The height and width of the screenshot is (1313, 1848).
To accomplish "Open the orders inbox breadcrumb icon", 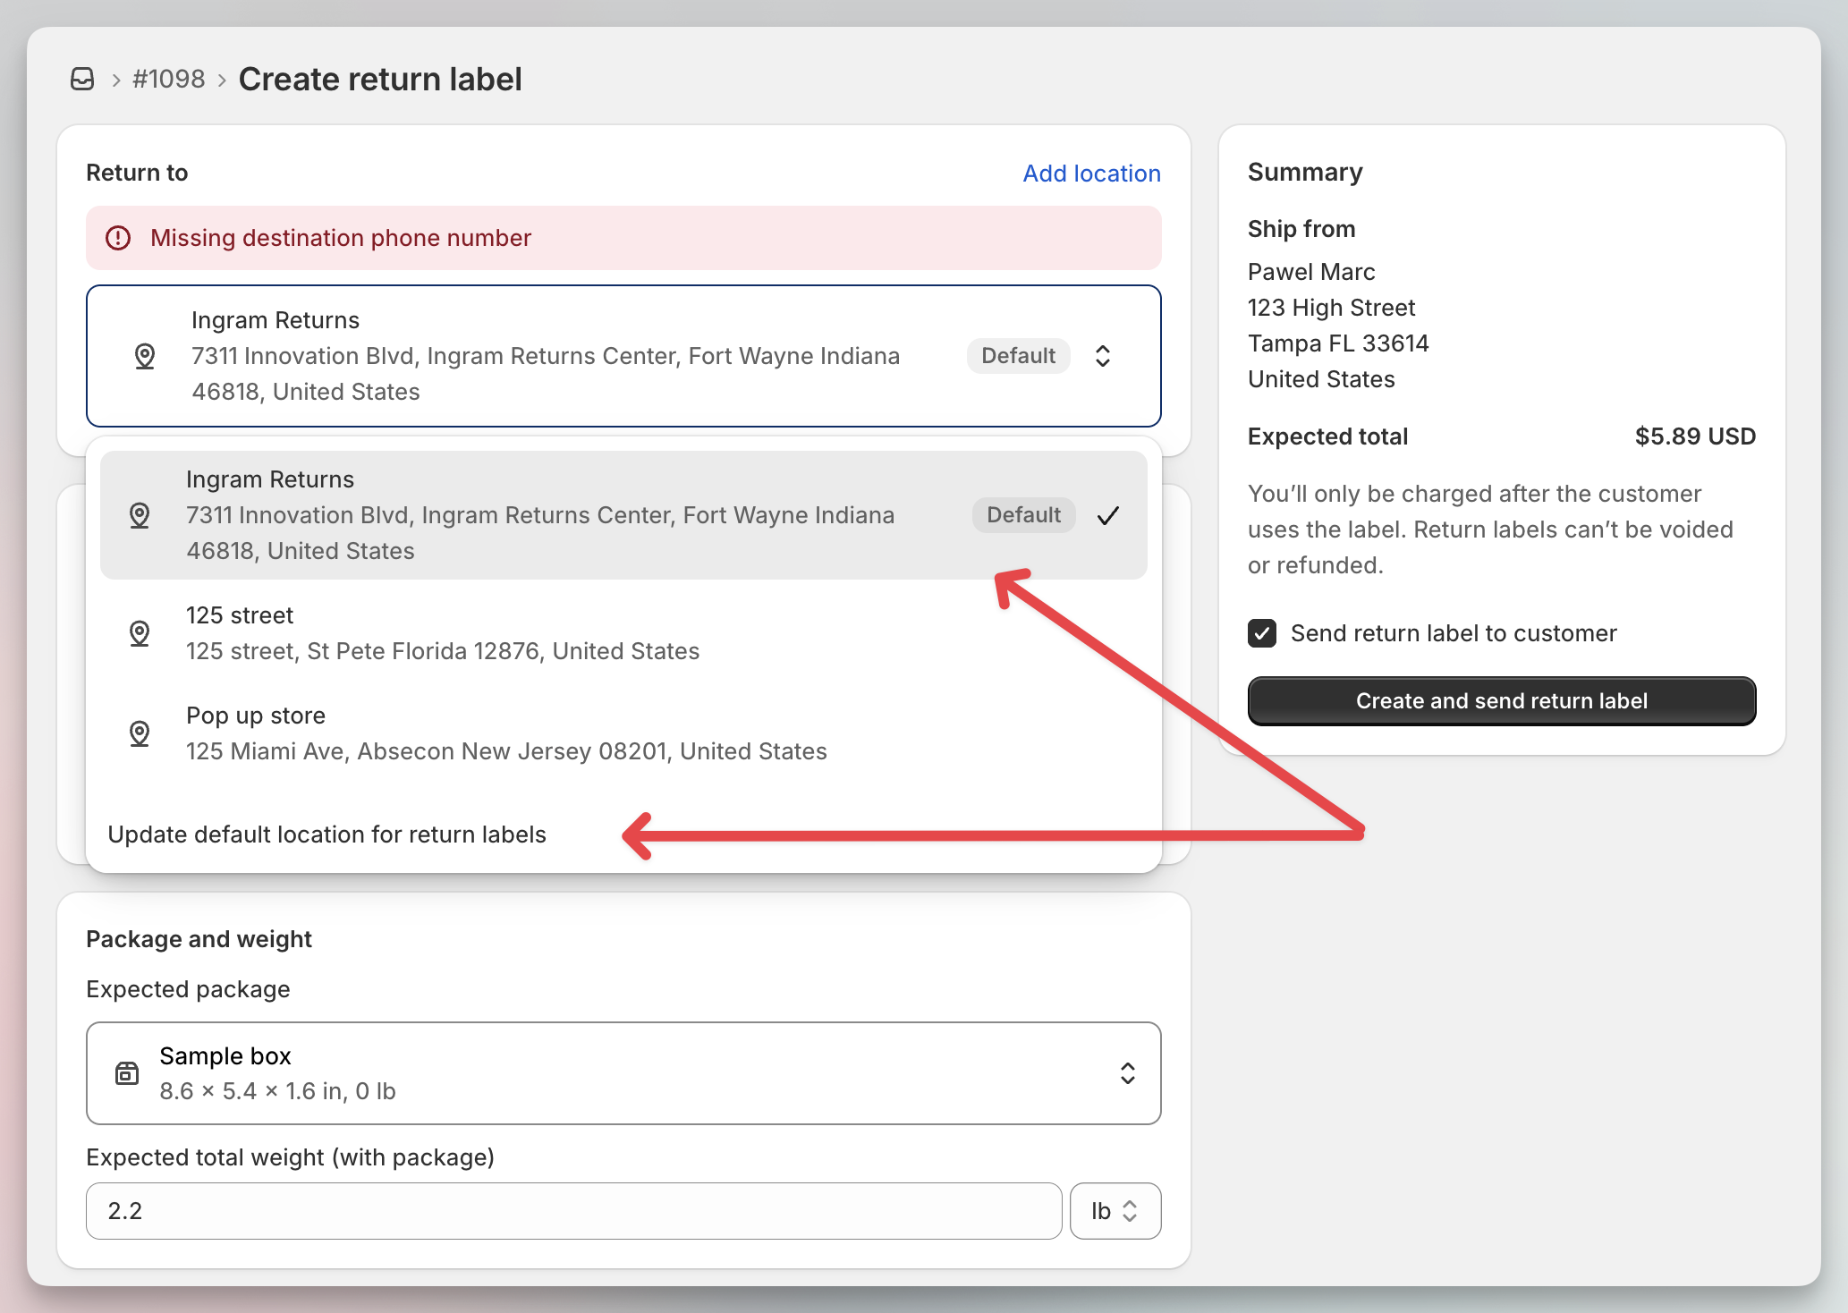I will tap(82, 79).
